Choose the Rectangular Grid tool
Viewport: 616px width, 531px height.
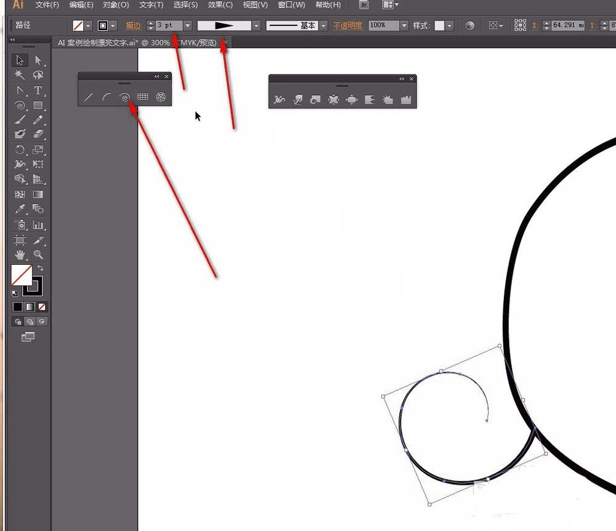tap(142, 97)
